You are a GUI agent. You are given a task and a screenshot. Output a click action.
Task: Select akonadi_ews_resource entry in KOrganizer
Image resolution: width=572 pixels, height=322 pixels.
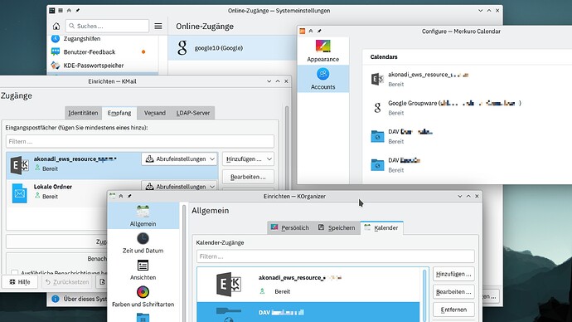click(308, 285)
